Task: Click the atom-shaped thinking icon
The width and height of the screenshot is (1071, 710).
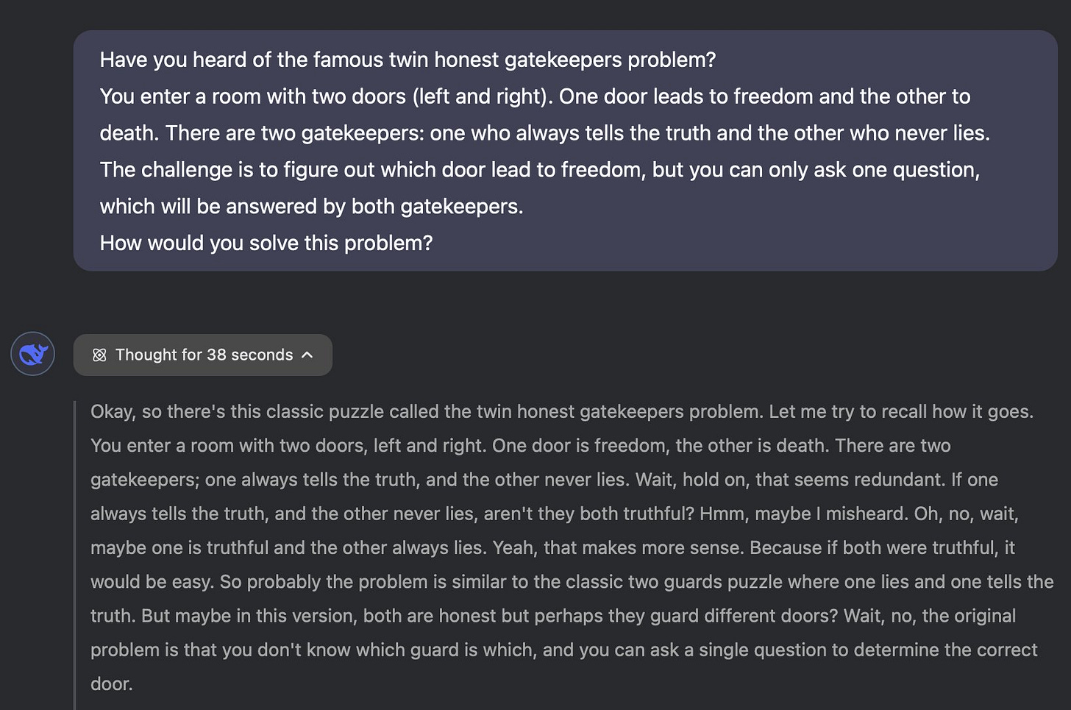Action: pos(99,355)
